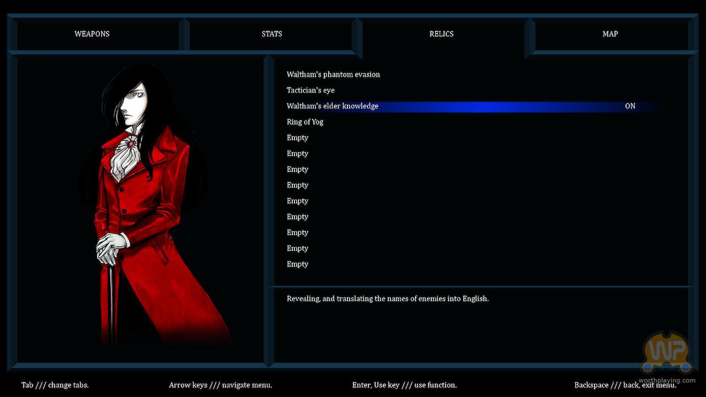Select the last Empty relic slot
The width and height of the screenshot is (706, 397).
click(297, 264)
